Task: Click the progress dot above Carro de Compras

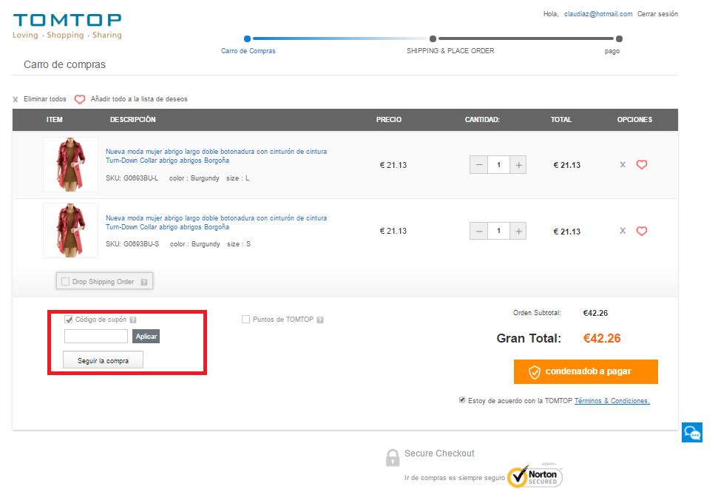Action: pyautogui.click(x=247, y=39)
